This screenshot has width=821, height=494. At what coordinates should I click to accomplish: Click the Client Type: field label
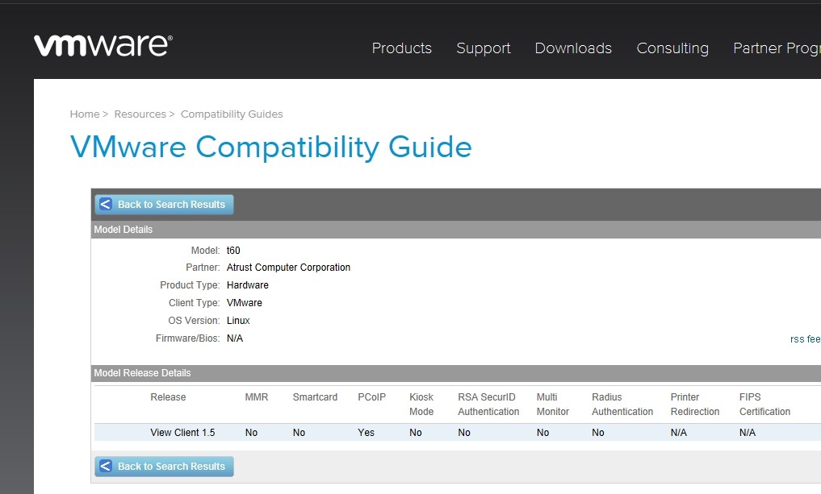pyautogui.click(x=195, y=303)
